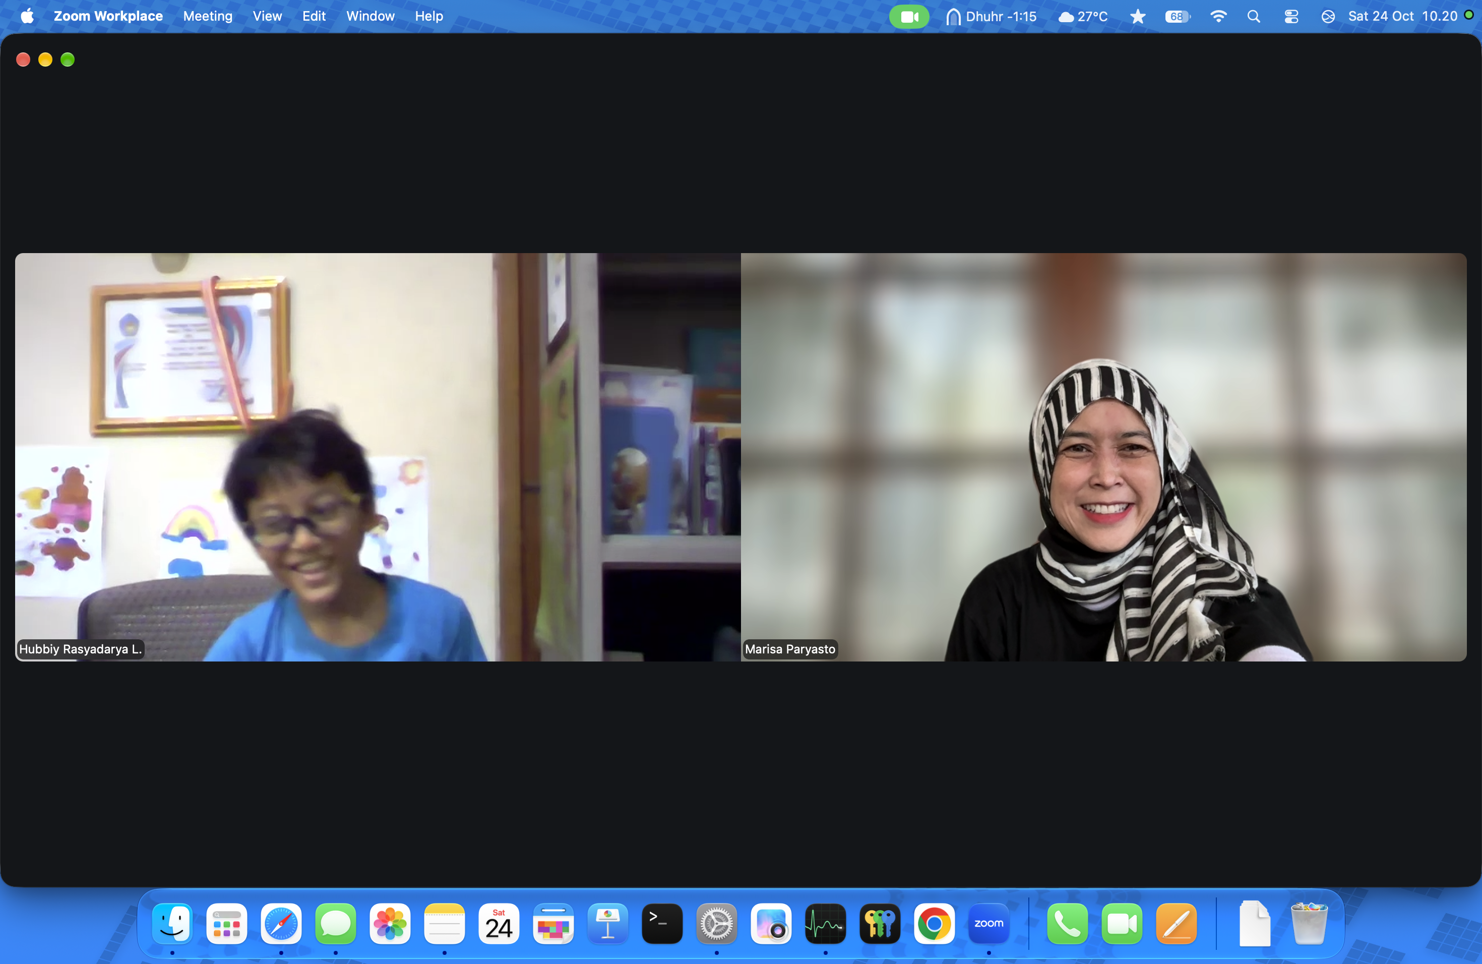Open the View menu
This screenshot has height=964, width=1482.
[267, 16]
